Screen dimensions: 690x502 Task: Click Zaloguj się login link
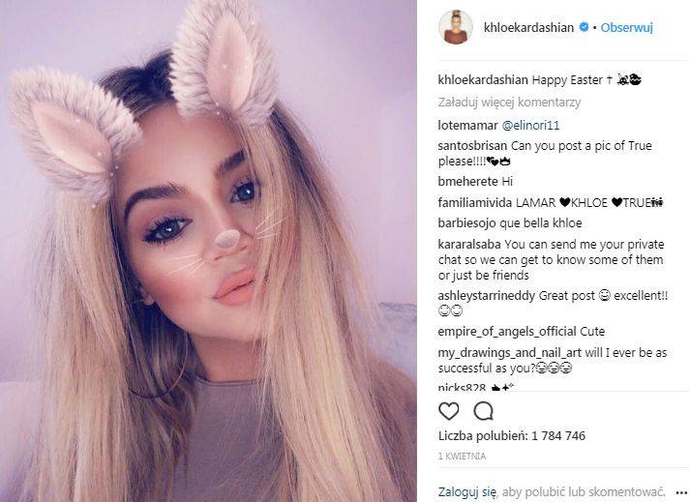466,492
